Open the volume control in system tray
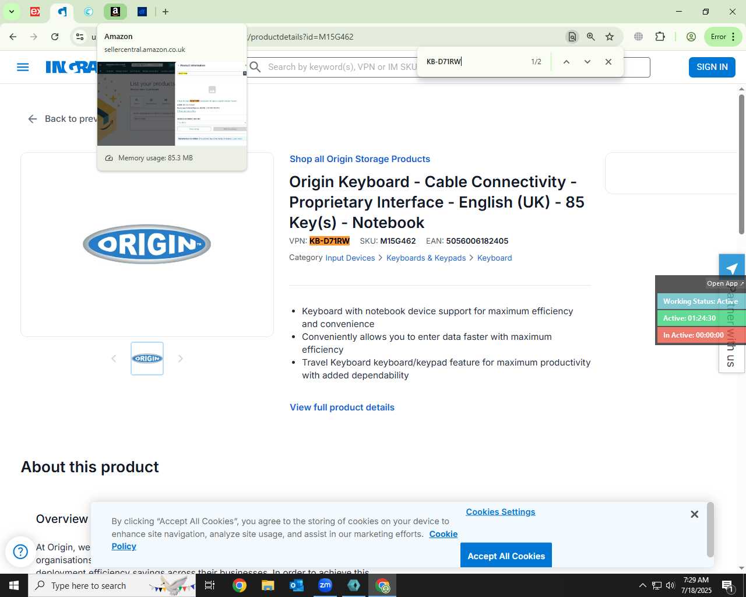Screen dimensions: 746x597 (x=670, y=585)
